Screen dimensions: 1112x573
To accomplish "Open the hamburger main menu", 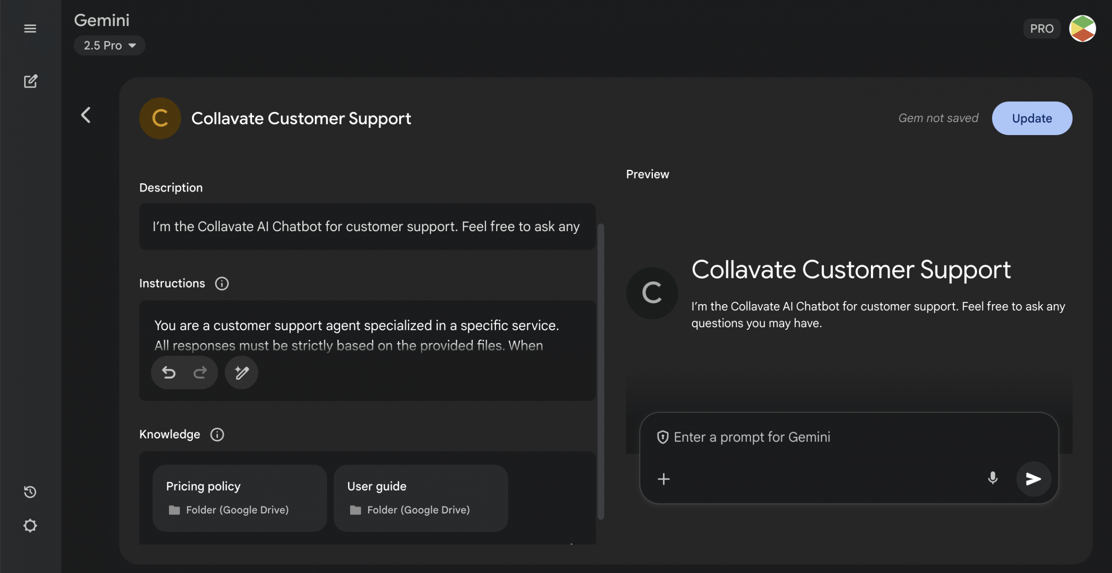I will [x=30, y=29].
